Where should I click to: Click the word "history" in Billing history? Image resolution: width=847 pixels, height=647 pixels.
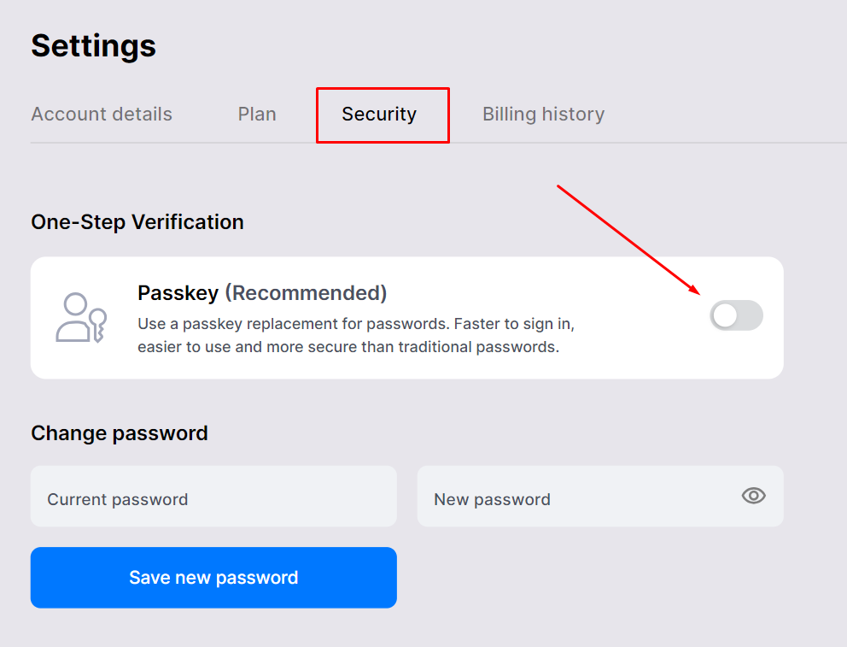tap(573, 114)
